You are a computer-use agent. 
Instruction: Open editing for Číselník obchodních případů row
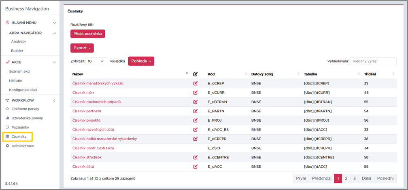(195, 102)
